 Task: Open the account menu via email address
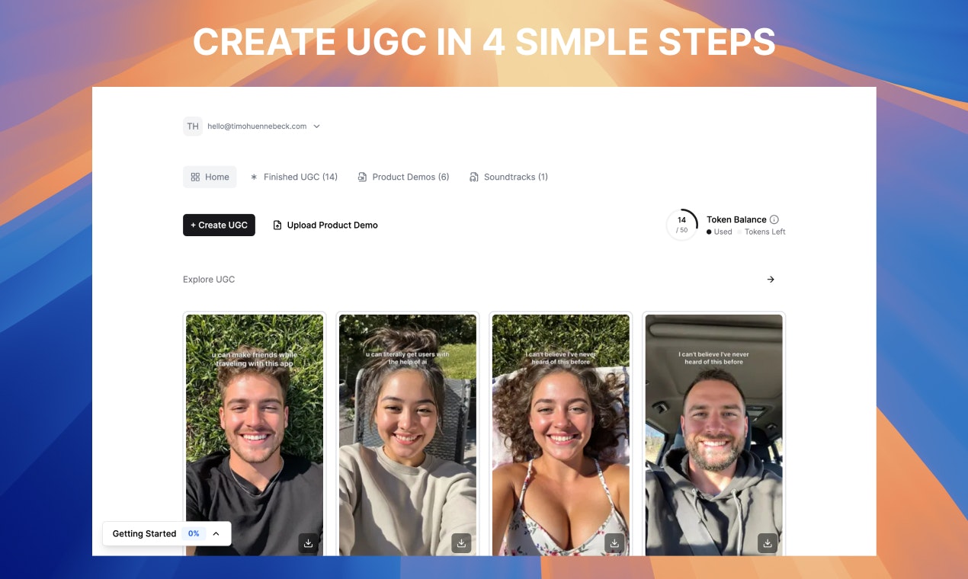pos(257,126)
